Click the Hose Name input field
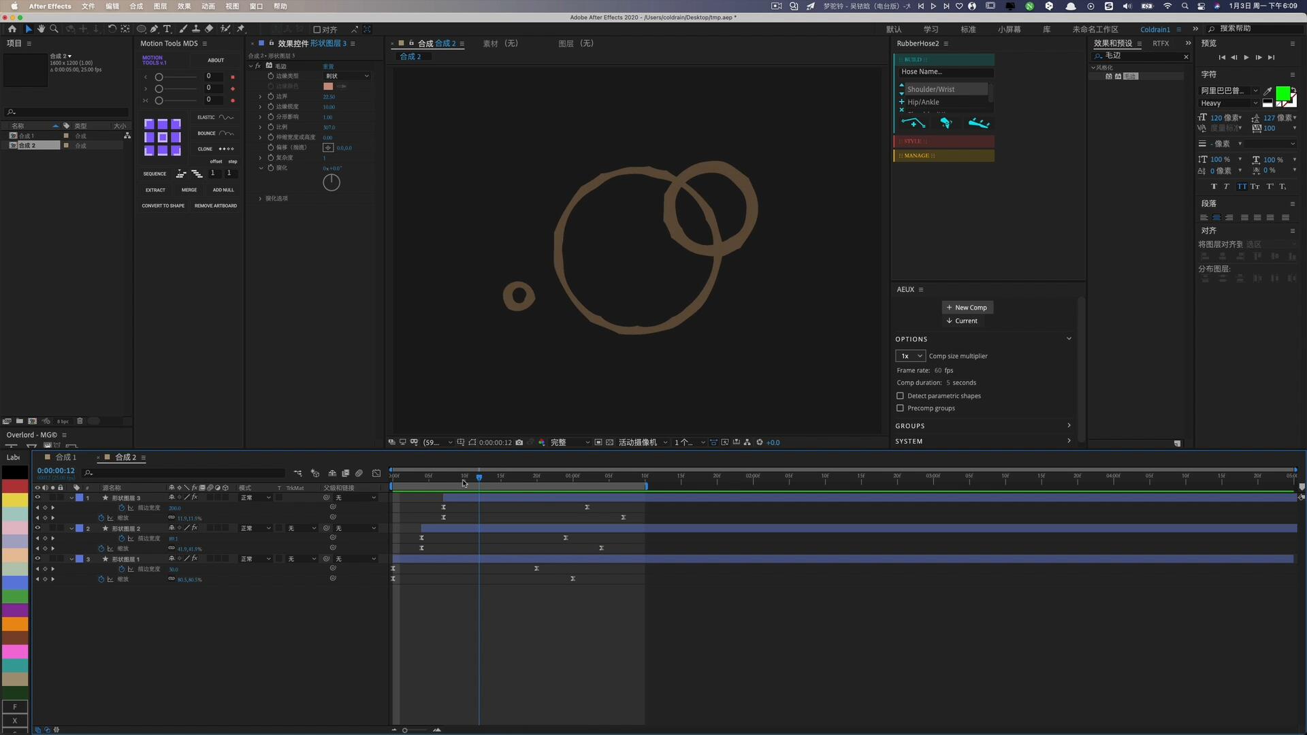The height and width of the screenshot is (735, 1307). [946, 71]
